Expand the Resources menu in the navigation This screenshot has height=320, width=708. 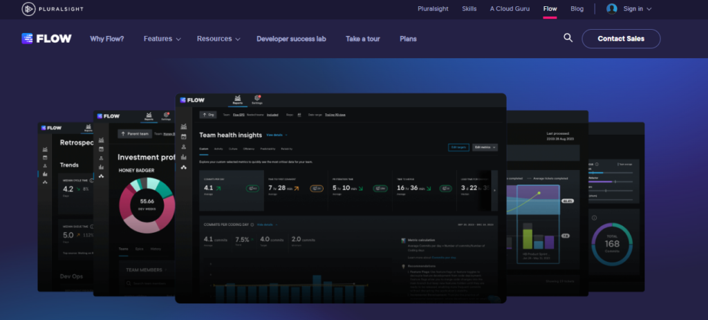(218, 39)
